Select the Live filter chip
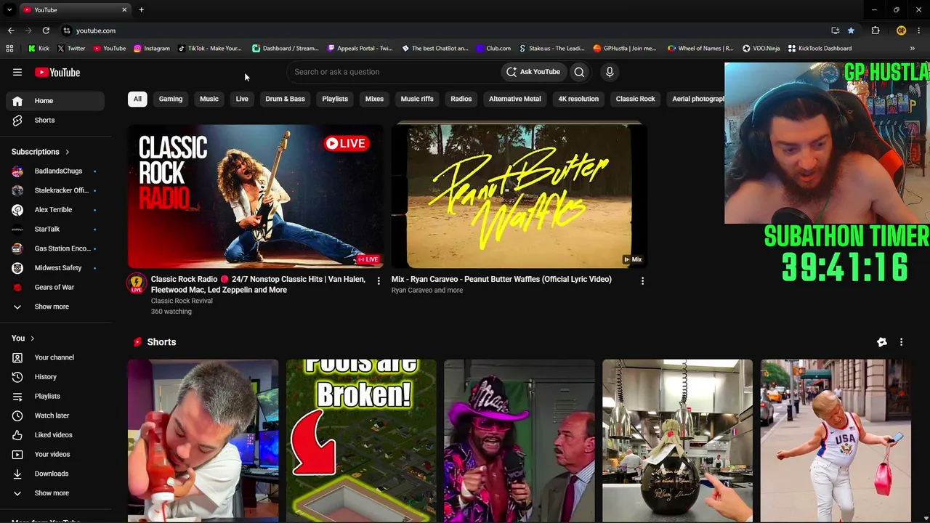Viewport: 930px width, 523px height. [x=242, y=99]
